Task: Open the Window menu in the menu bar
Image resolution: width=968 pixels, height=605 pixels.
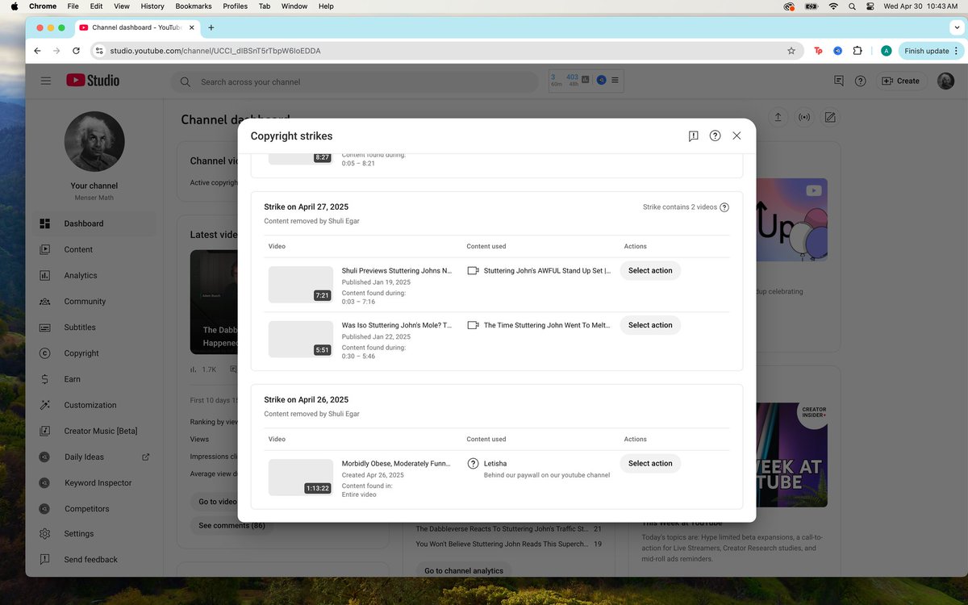Action: tap(294, 6)
